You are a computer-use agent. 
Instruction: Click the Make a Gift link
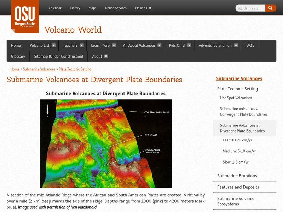(143, 7)
